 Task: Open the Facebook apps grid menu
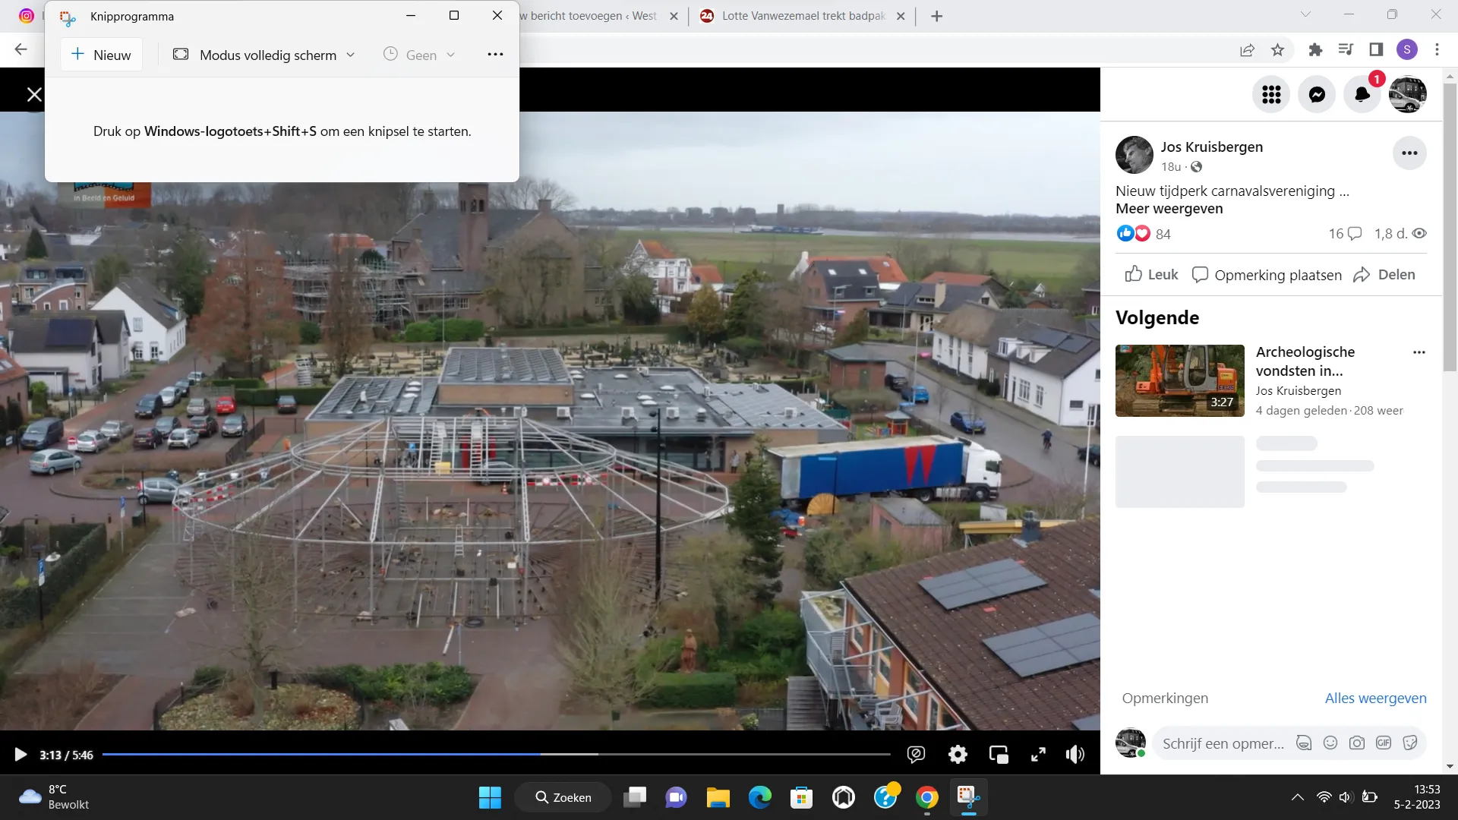[1270, 94]
